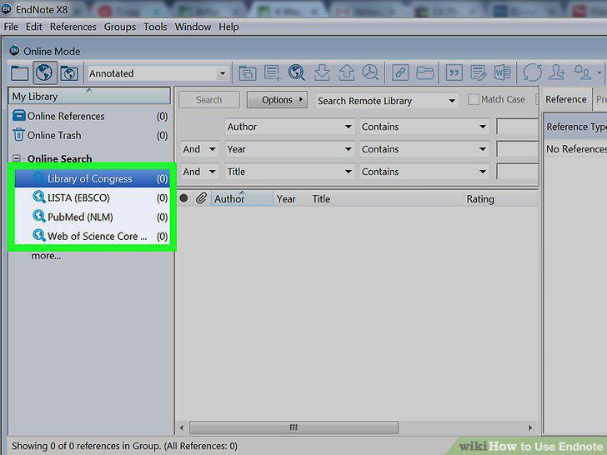The width and height of the screenshot is (607, 455).
Task: Switch to the Reference tab
Action: pos(565,99)
